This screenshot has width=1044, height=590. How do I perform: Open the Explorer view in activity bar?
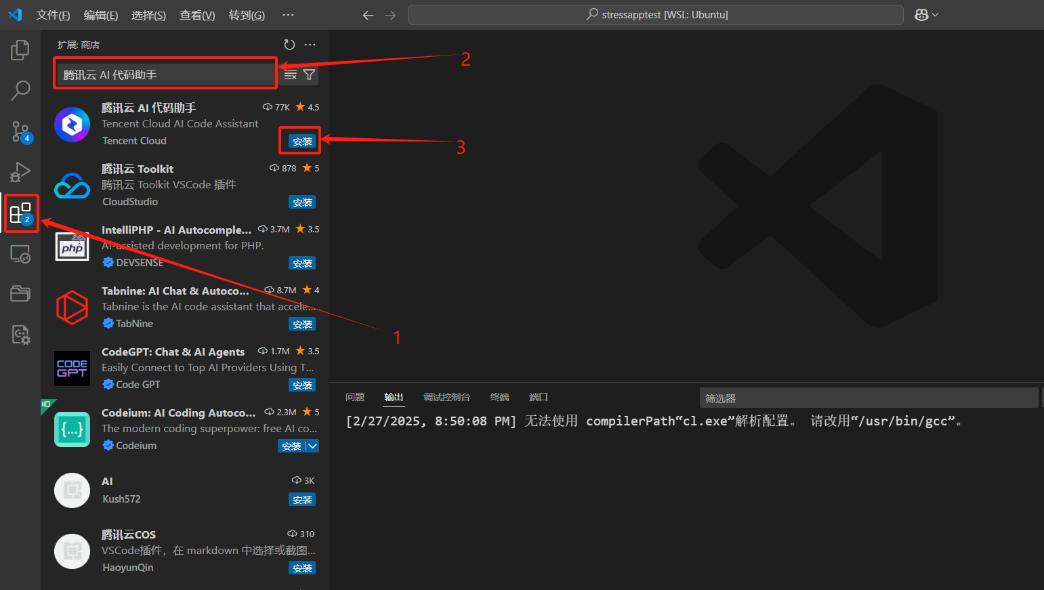click(x=20, y=49)
